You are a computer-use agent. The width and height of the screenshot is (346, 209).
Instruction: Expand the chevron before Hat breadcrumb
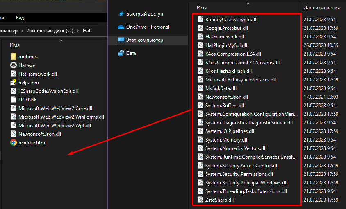click(x=78, y=31)
